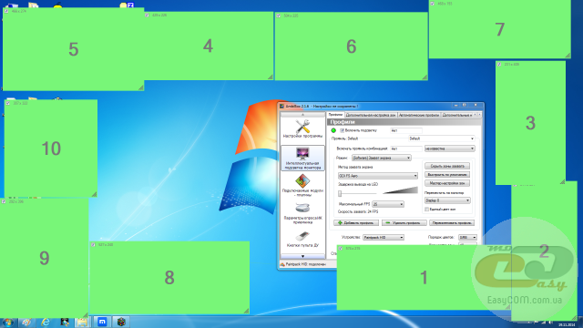The height and width of the screenshot is (328, 583).
Task: Click the delete profile button
Action: 404,222
